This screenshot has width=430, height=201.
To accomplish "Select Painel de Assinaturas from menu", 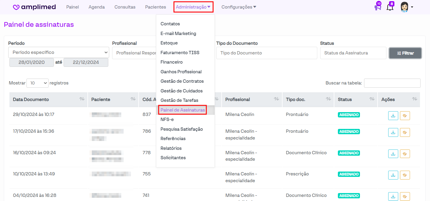I will 182,110.
